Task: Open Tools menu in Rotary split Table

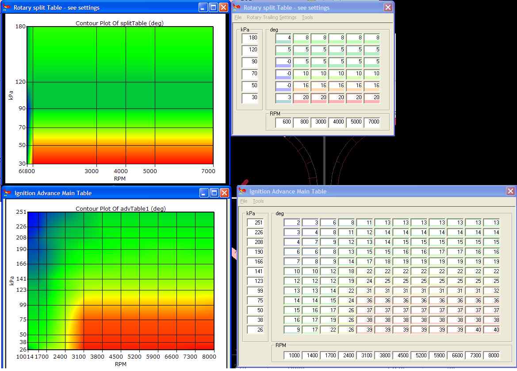Action: (307, 18)
